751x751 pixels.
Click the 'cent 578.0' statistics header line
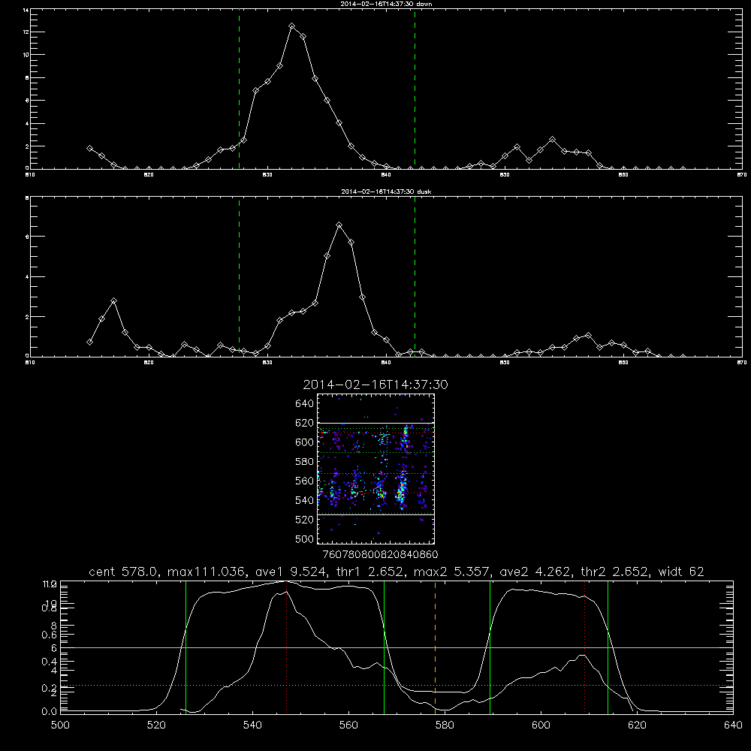[397, 572]
